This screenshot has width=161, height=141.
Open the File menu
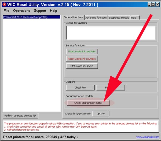[x=6, y=10]
